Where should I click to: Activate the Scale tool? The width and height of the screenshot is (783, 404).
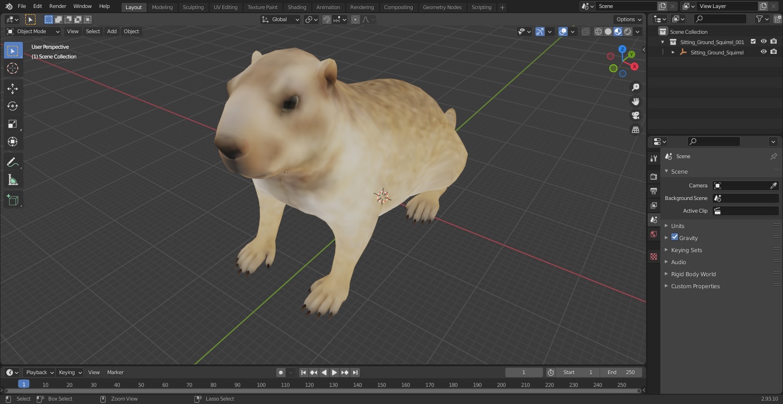point(13,124)
